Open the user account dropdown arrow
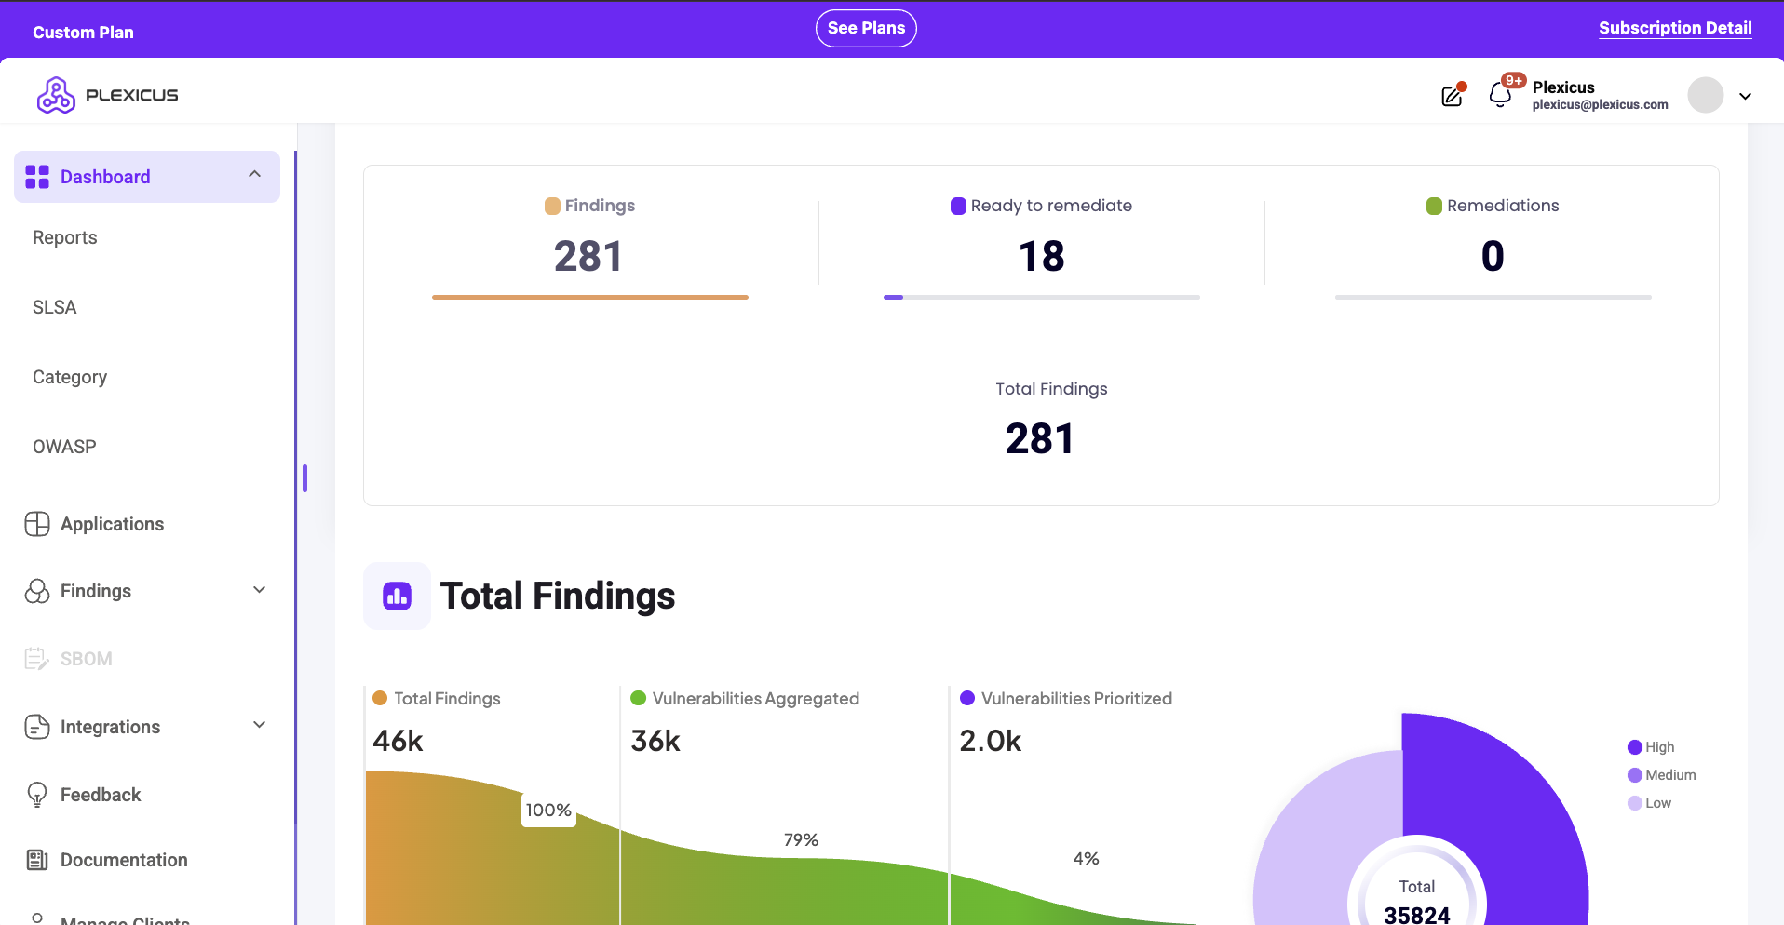1784x925 pixels. pos(1746,96)
